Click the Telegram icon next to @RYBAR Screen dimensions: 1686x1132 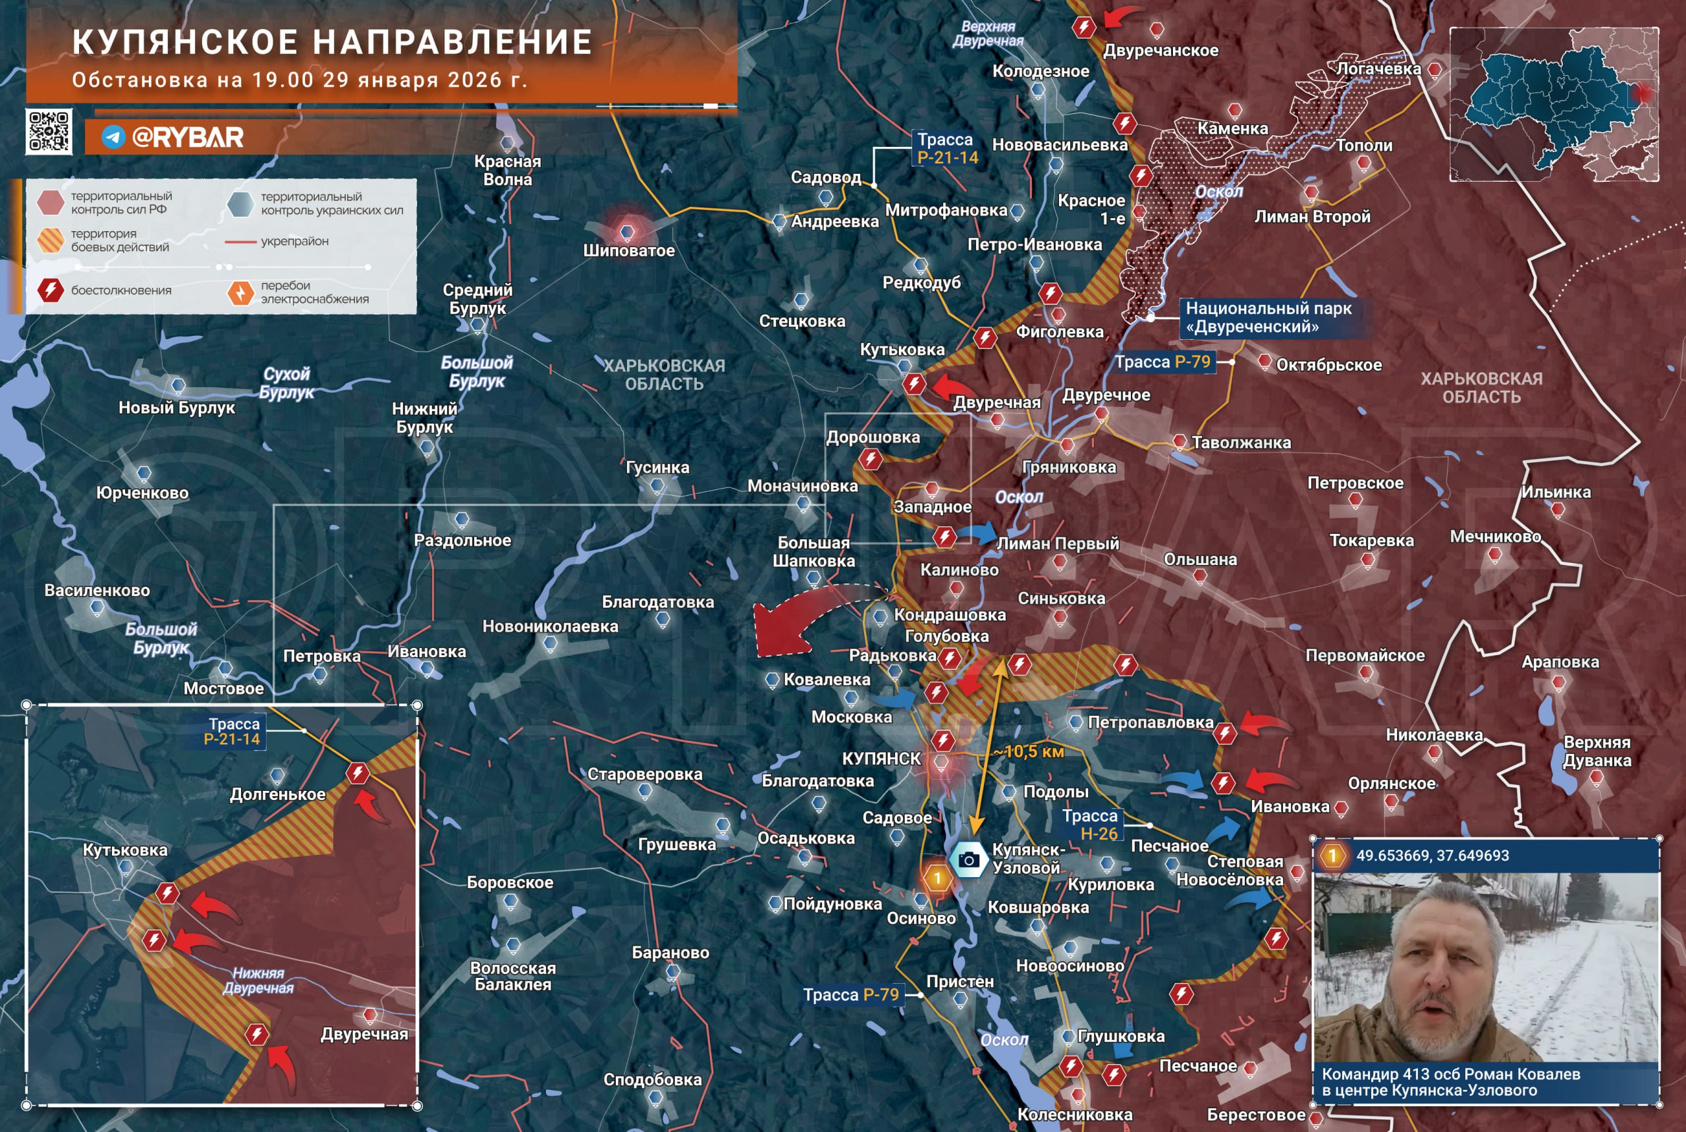113,137
